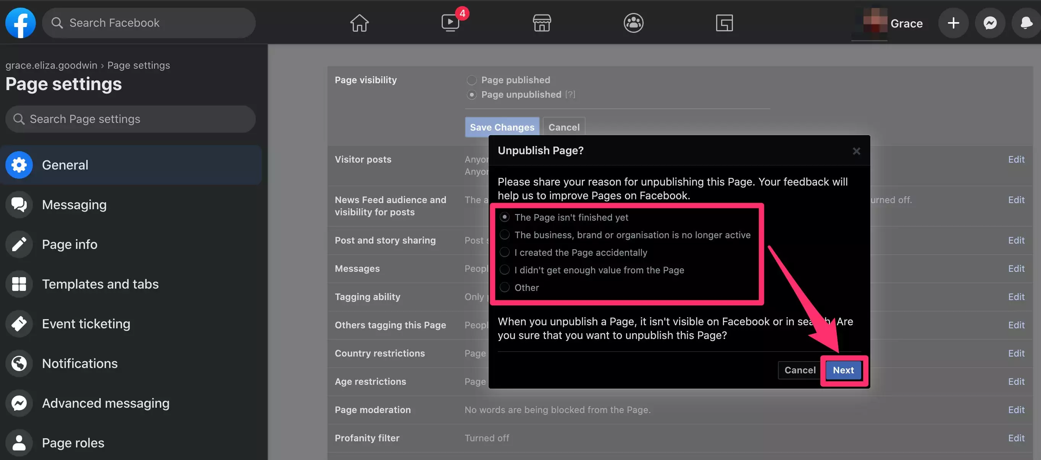The height and width of the screenshot is (460, 1041).
Task: Open Templates and tabs in sidebar
Action: click(100, 284)
